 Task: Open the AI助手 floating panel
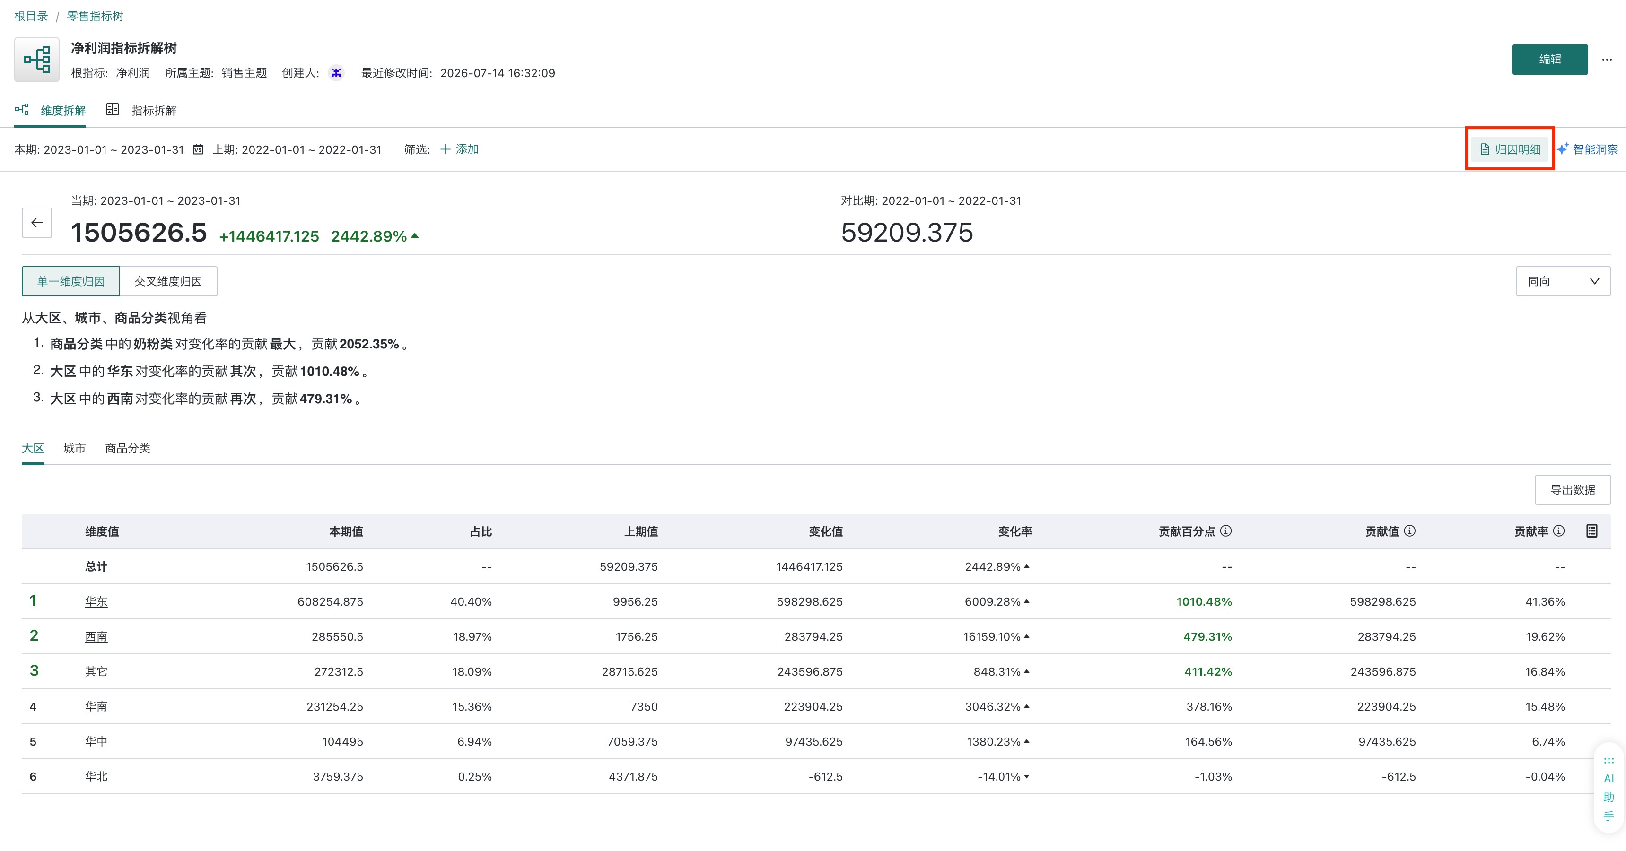[1609, 789]
